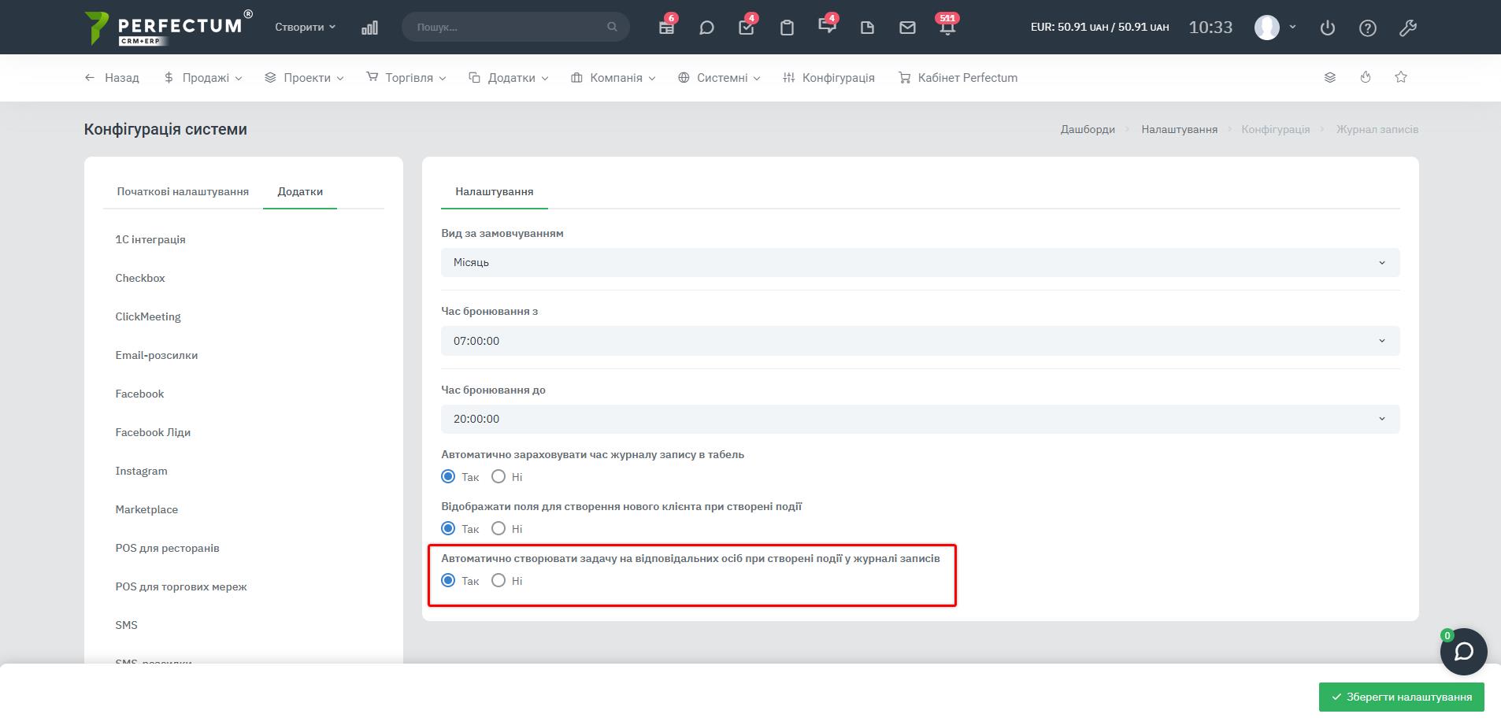Open the help question mark icon
The height and width of the screenshot is (725, 1501).
pyautogui.click(x=1368, y=28)
